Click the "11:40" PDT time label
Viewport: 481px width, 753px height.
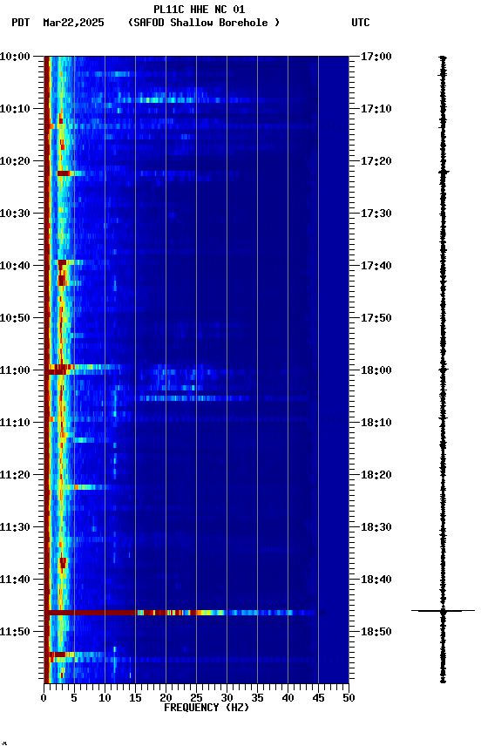(x=15, y=580)
